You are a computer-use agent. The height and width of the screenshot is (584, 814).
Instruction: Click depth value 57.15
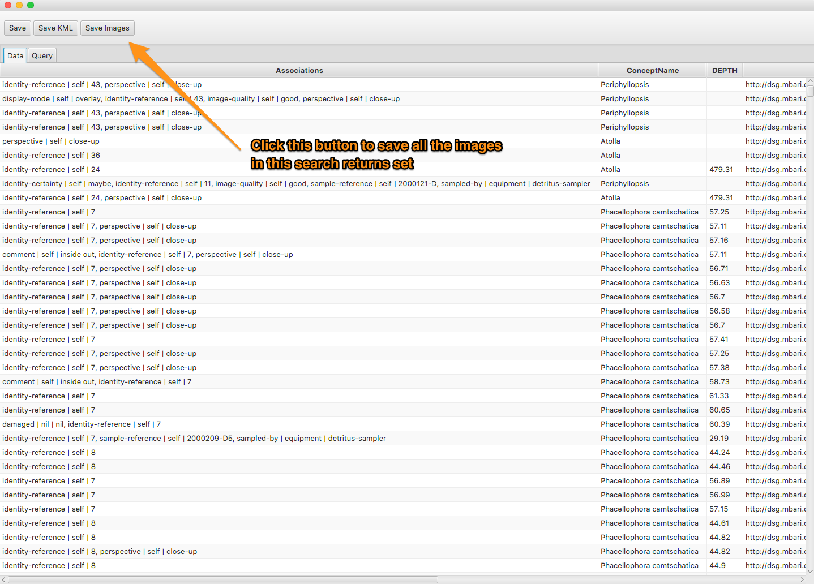pos(719,509)
